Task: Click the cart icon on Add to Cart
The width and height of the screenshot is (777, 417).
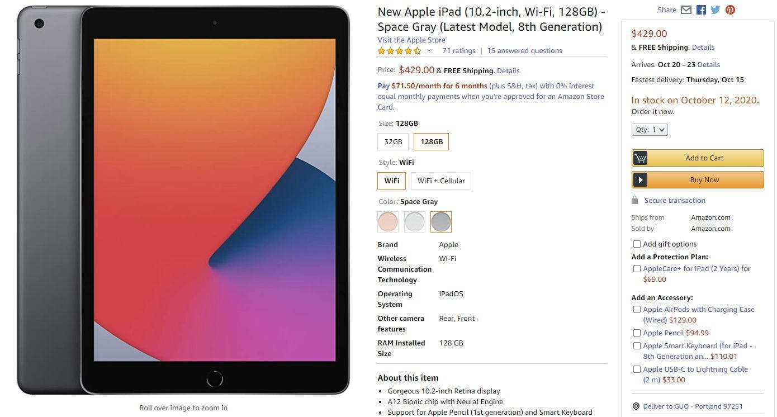Action: [640, 158]
